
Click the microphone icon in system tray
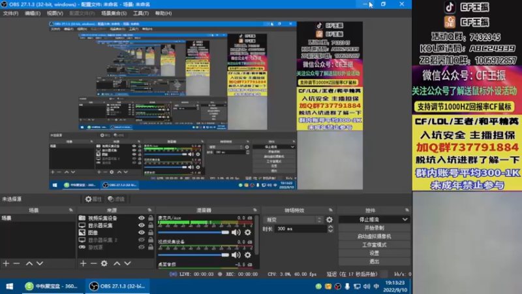click(x=347, y=286)
